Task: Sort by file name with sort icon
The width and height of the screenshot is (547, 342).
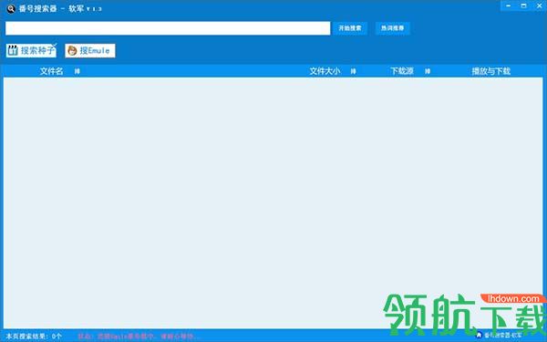Action: click(77, 71)
